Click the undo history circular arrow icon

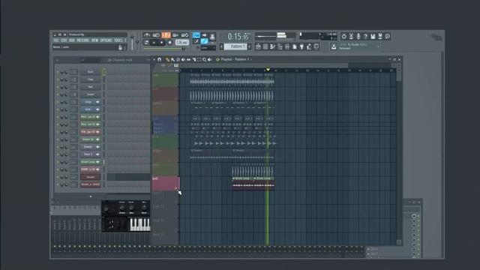(x=343, y=37)
